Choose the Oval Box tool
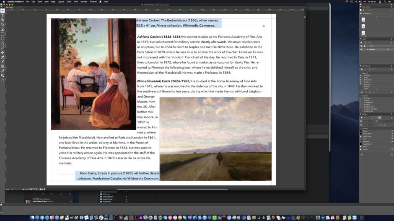 (x=3, y=39)
